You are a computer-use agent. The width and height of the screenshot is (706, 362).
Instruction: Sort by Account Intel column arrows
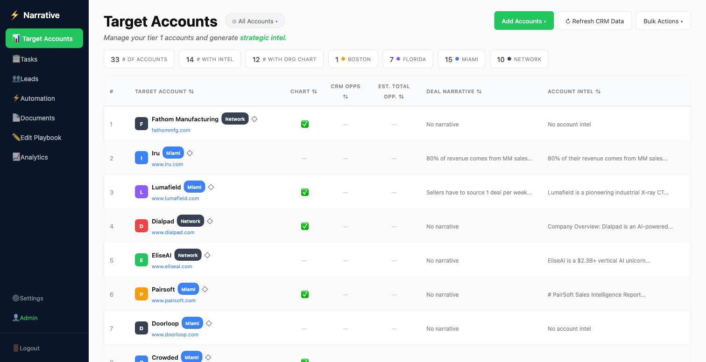point(598,91)
